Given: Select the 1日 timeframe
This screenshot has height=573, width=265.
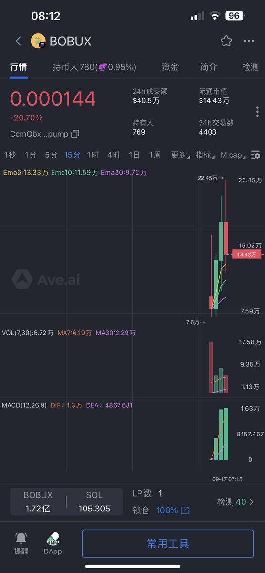Looking at the screenshot, I should (x=134, y=155).
